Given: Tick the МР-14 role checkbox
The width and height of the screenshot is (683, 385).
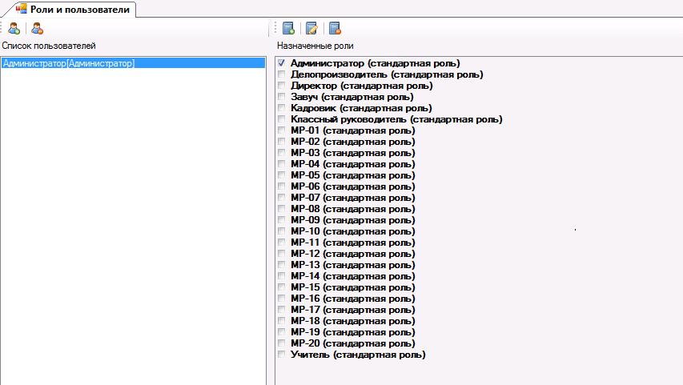Looking at the screenshot, I should [x=281, y=276].
